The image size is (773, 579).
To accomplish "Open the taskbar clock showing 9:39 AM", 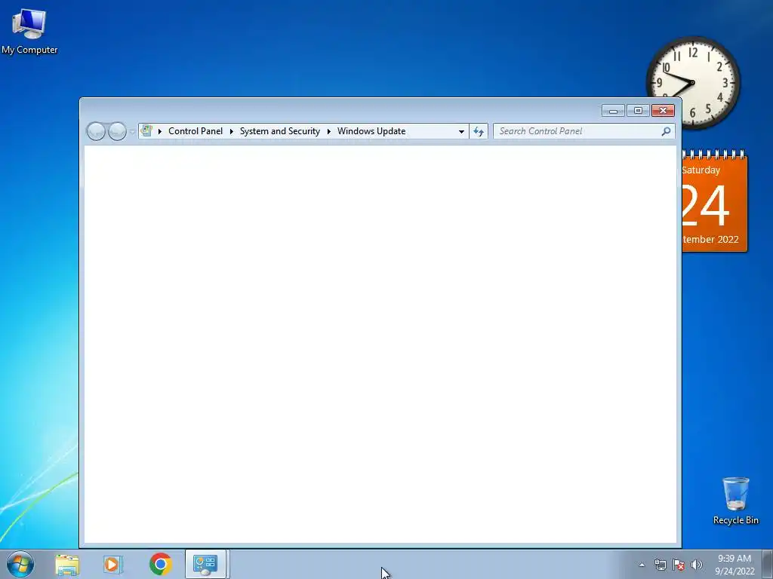I will click(x=735, y=565).
